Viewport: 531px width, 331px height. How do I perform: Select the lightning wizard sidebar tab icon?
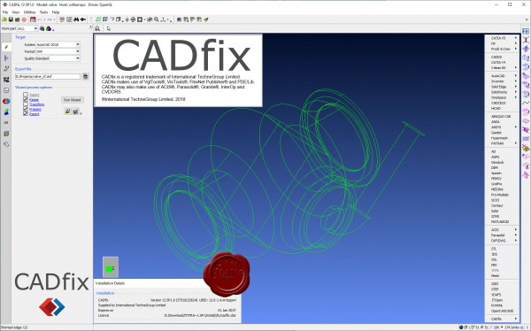tap(6, 47)
